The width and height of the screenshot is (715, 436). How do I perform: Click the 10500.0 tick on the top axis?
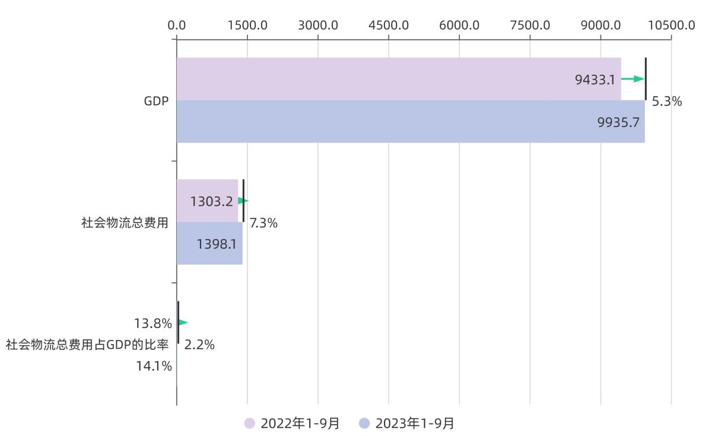point(672,26)
